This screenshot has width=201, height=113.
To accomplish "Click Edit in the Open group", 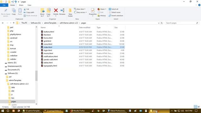I will click(x=100, y=13).
